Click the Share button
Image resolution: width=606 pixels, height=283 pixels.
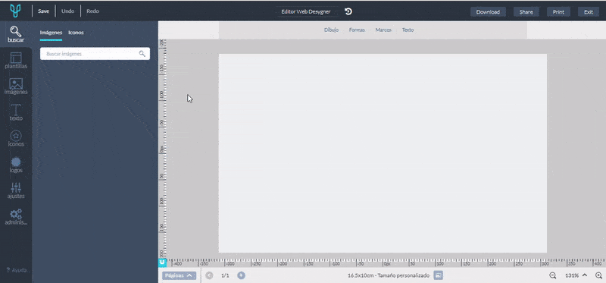click(526, 12)
